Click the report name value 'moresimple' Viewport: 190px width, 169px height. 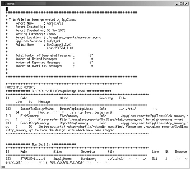click(x=55, y=23)
